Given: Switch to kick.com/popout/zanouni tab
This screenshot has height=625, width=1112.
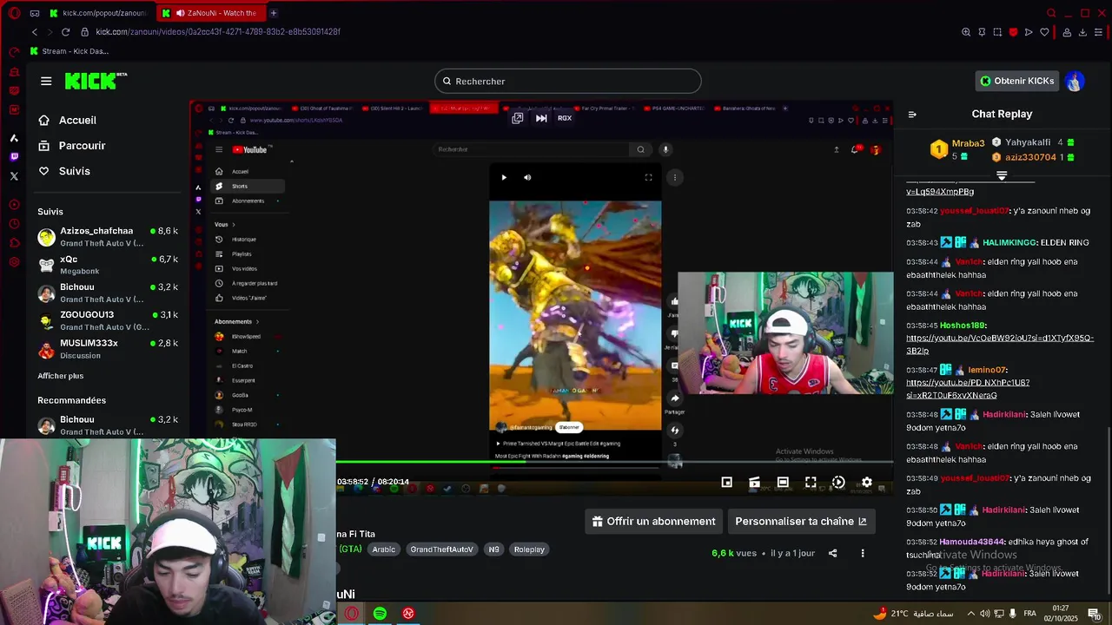Looking at the screenshot, I should pos(98,13).
